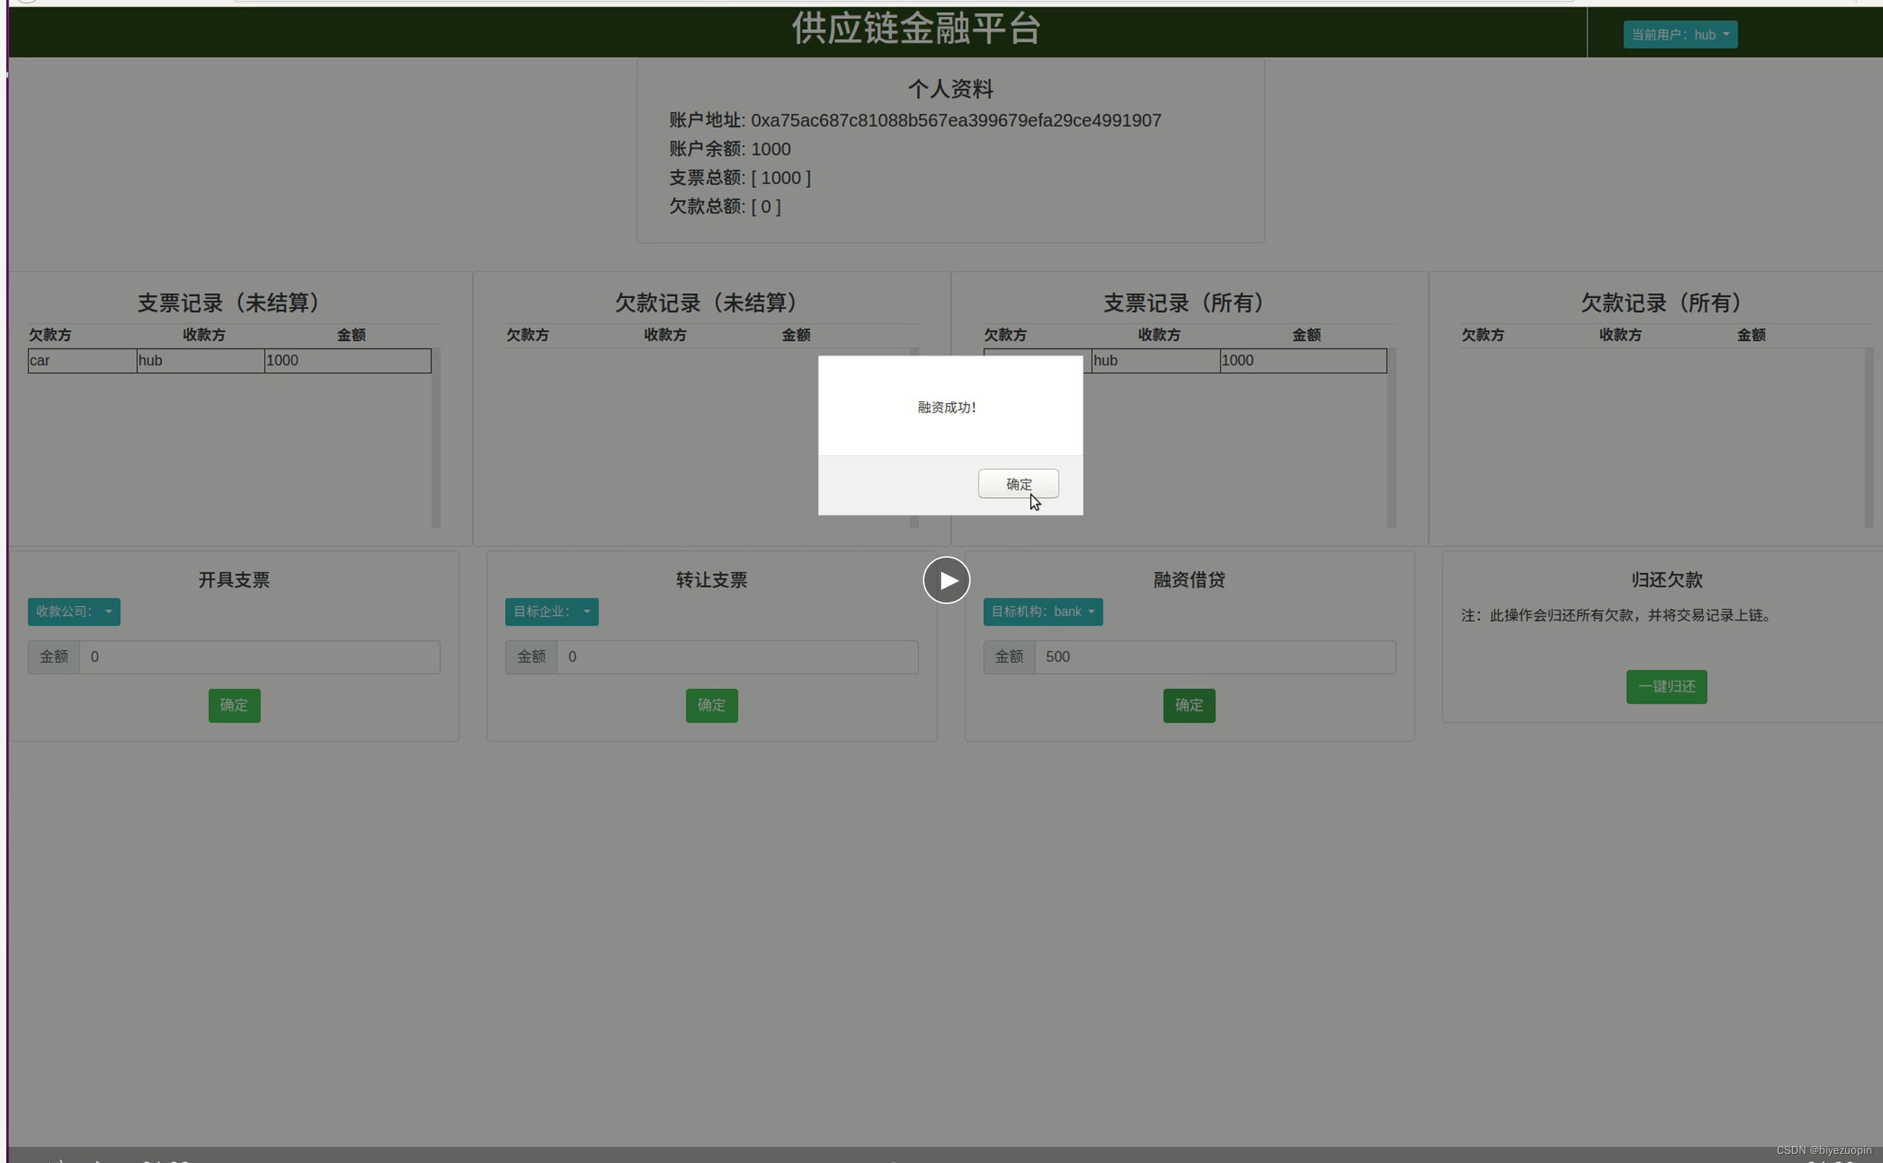Click the caret icon on 目标机构 bank selector
This screenshot has width=1883, height=1163.
coord(1092,612)
